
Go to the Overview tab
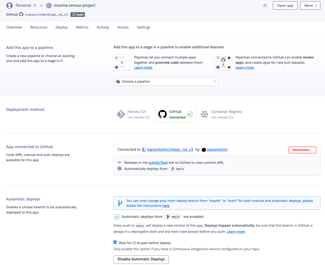[14, 27]
